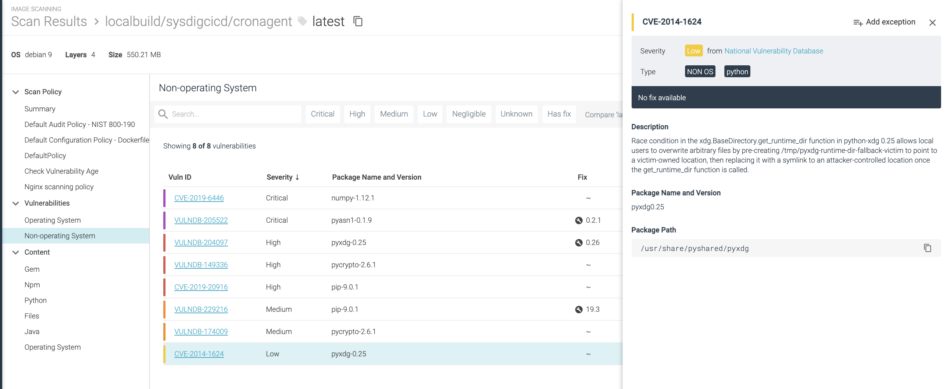Collapse the Vulnerabilities section
Viewport: 950px width, 389px height.
pyautogui.click(x=16, y=203)
